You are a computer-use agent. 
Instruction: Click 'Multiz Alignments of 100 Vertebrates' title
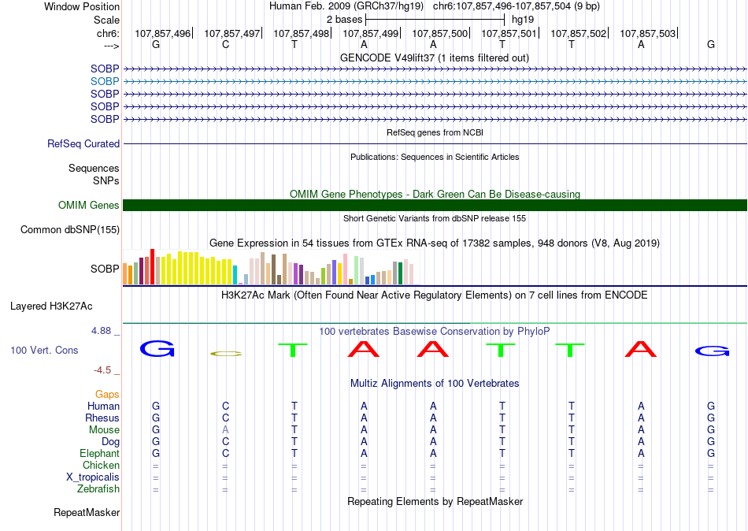(435, 384)
